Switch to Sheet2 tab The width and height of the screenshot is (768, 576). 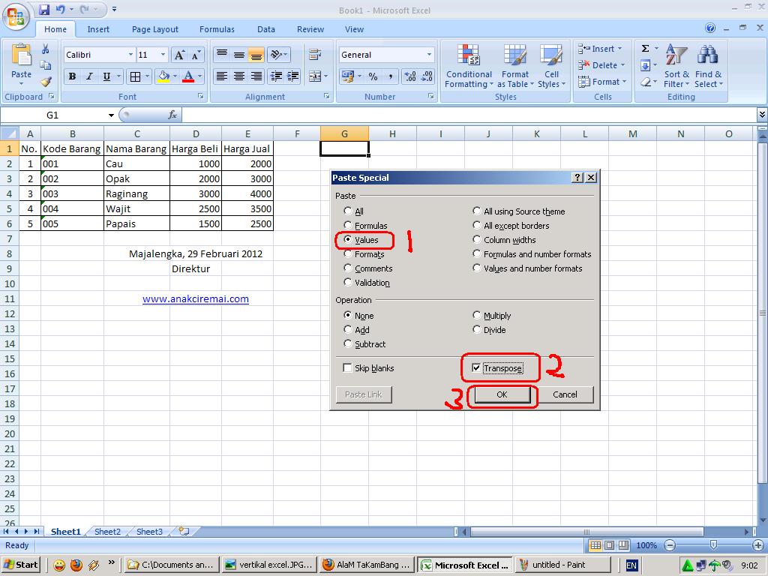(x=107, y=532)
